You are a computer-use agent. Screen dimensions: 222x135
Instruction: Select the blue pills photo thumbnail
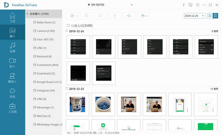tap(103, 104)
